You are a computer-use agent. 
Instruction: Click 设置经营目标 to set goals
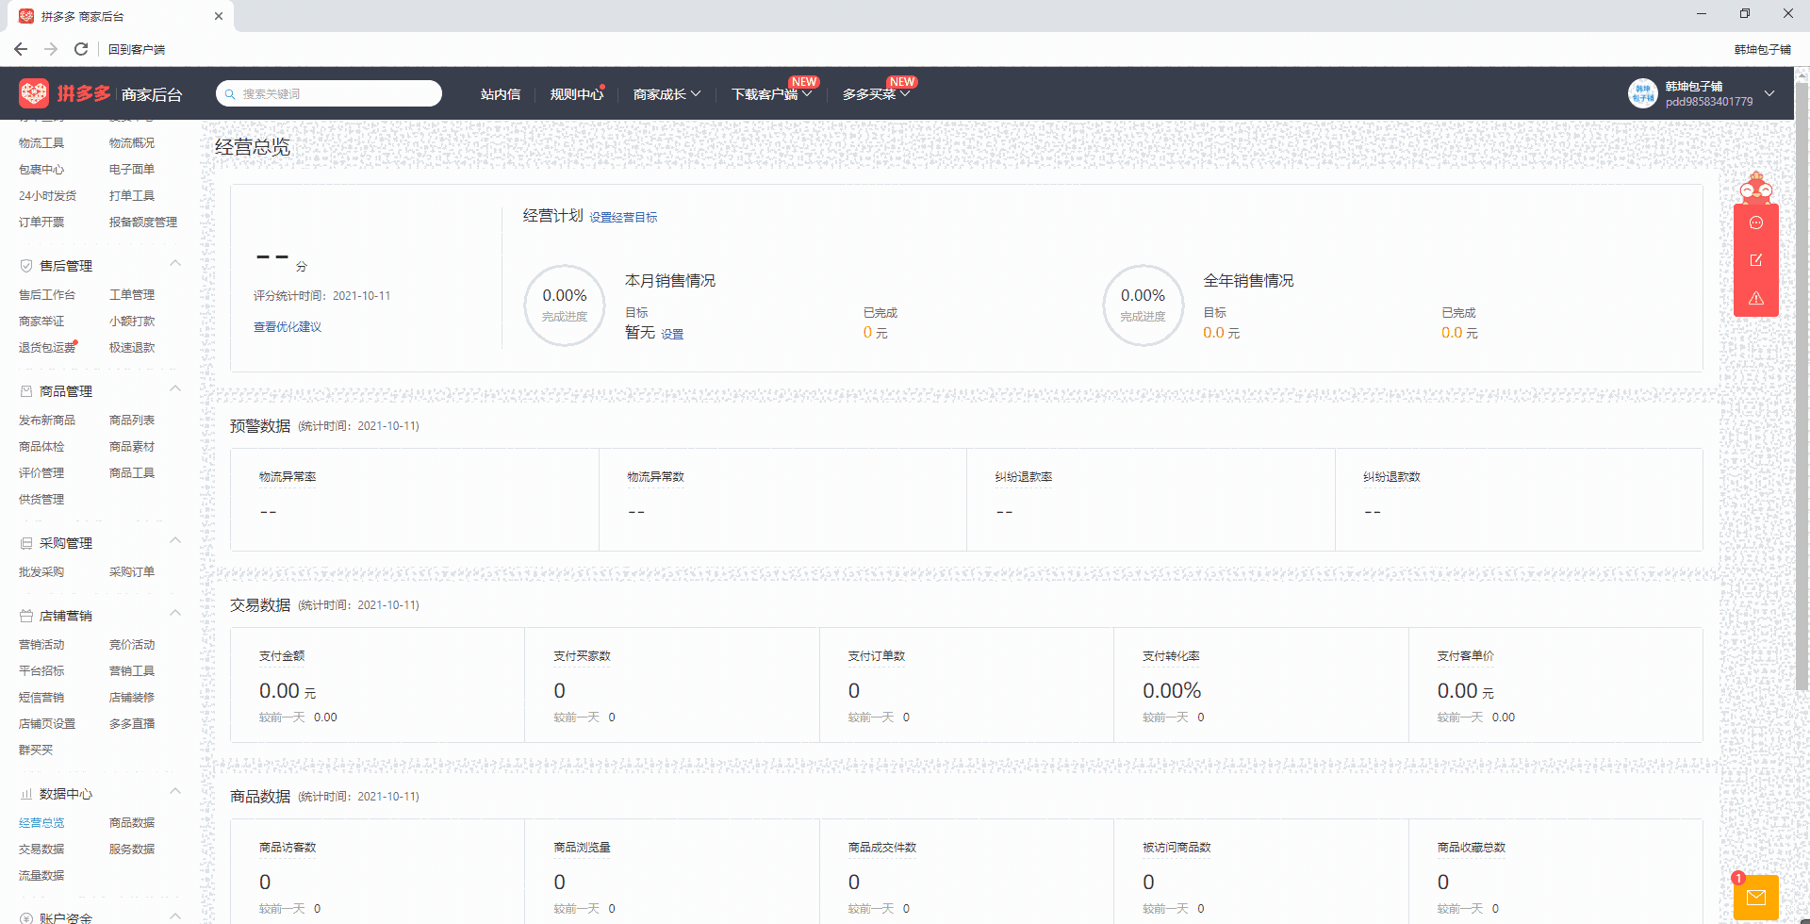point(623,217)
